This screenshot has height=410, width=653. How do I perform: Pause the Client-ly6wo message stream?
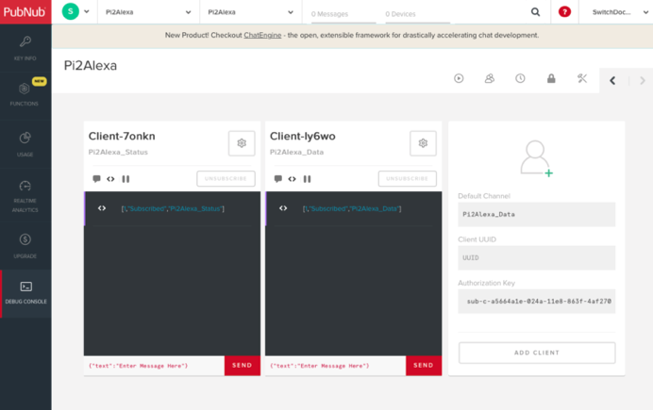pyautogui.click(x=307, y=179)
